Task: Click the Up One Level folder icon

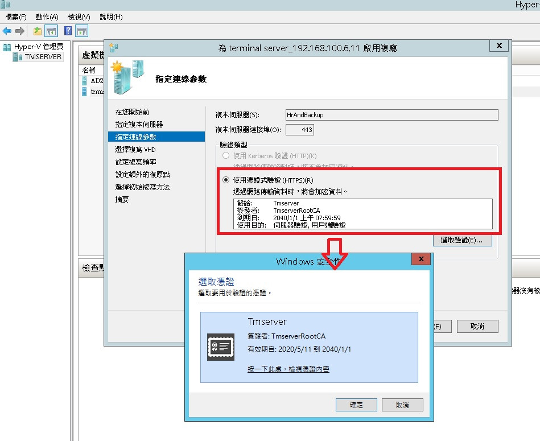Action: [37, 31]
